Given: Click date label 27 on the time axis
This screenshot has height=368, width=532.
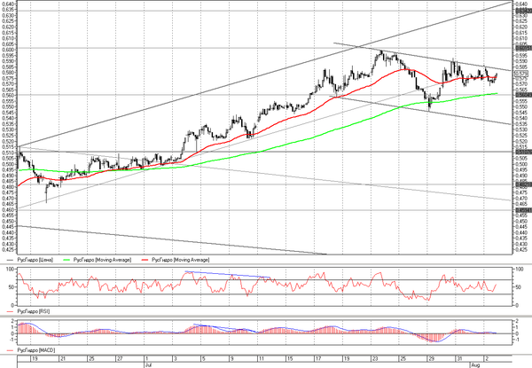Looking at the screenshot, I should point(120,358).
